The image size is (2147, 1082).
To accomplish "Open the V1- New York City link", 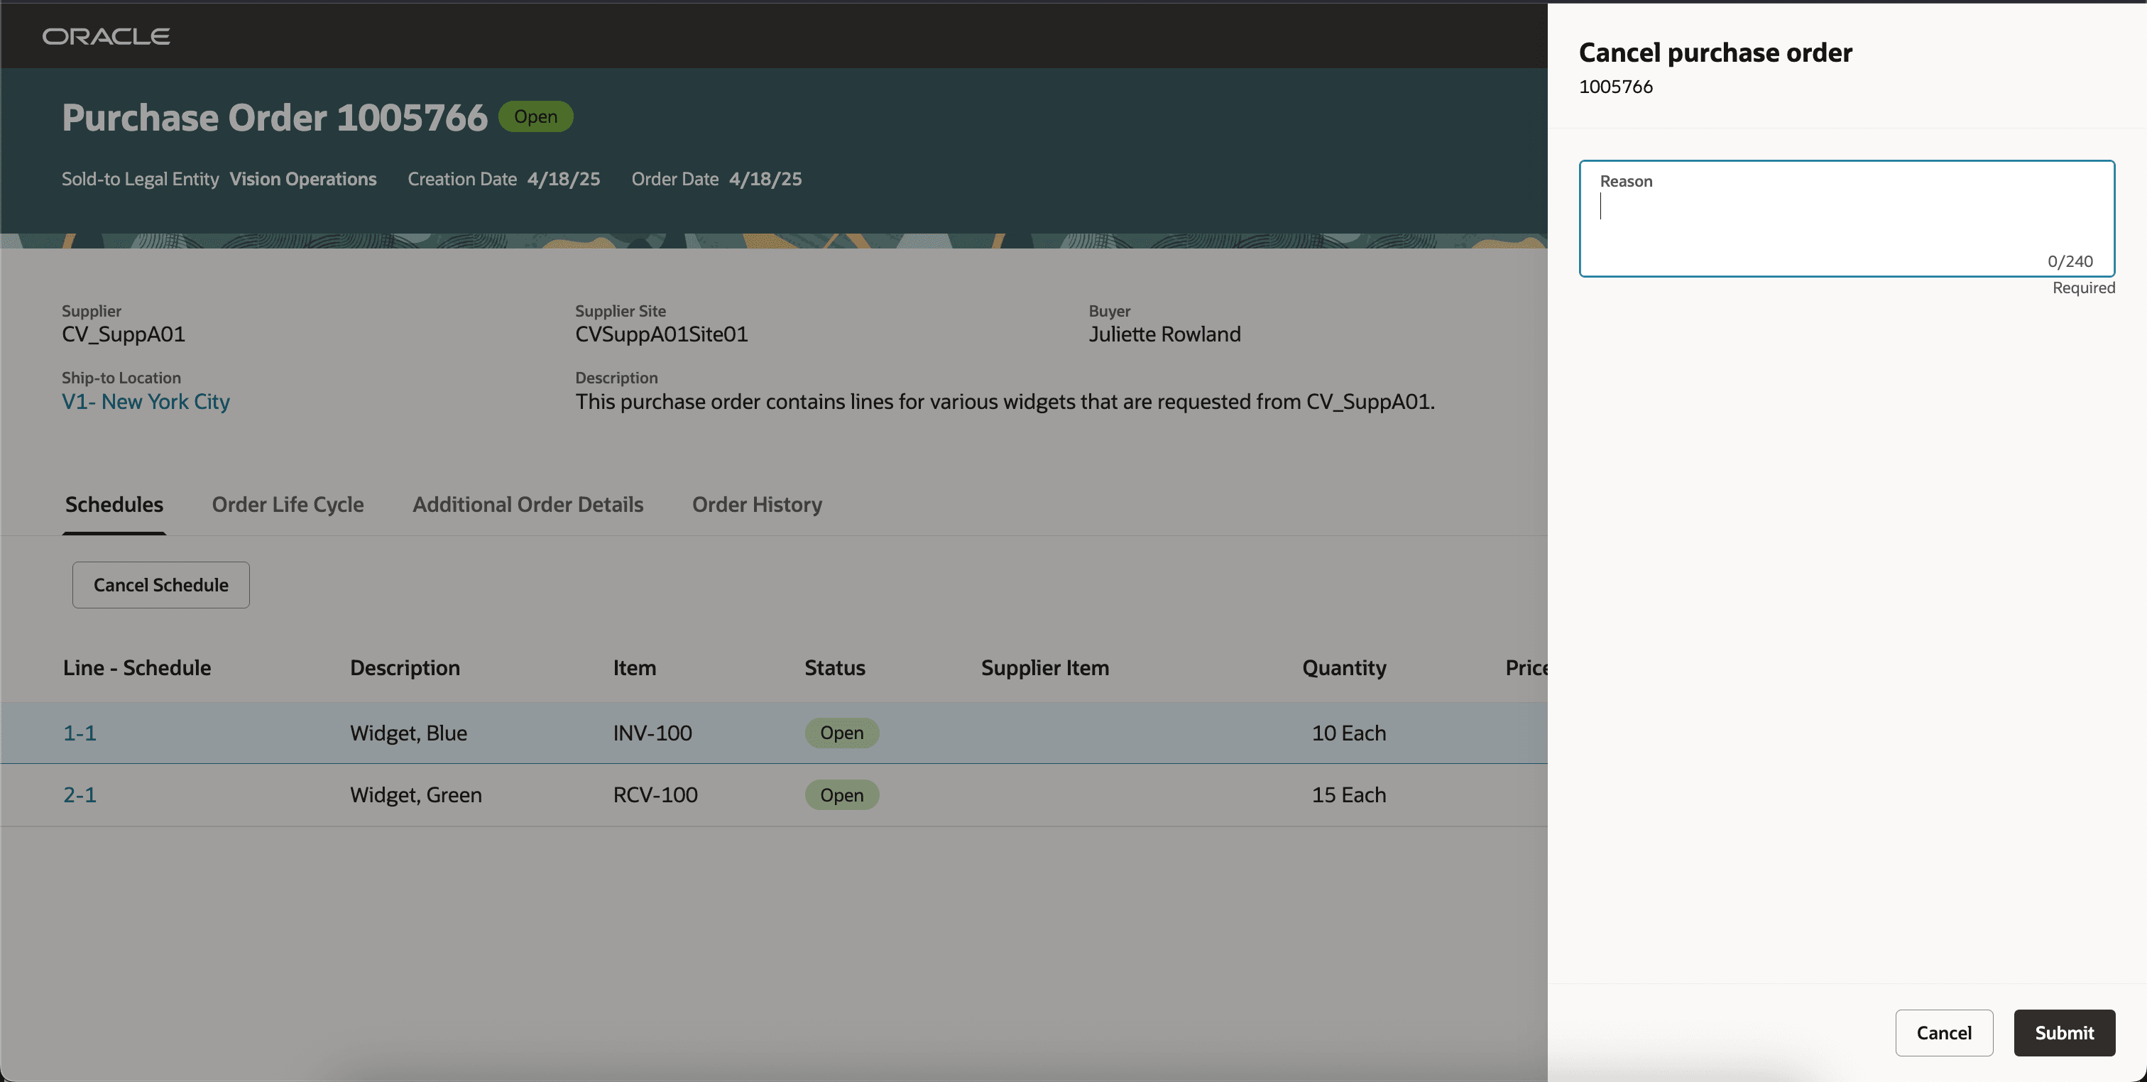I will [146, 402].
